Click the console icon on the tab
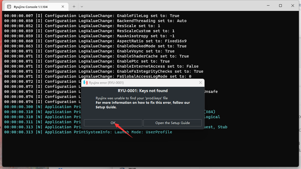 [9, 7]
